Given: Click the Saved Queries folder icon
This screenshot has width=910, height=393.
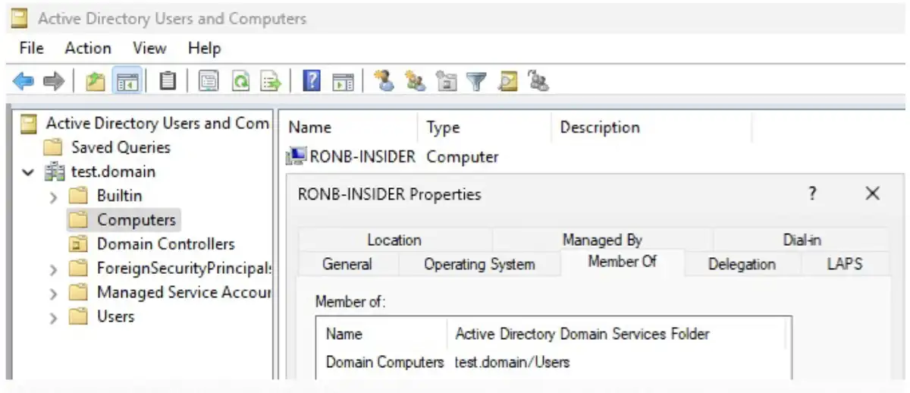Looking at the screenshot, I should (x=52, y=147).
